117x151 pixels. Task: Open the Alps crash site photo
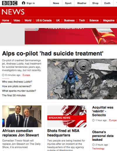pos(82,79)
